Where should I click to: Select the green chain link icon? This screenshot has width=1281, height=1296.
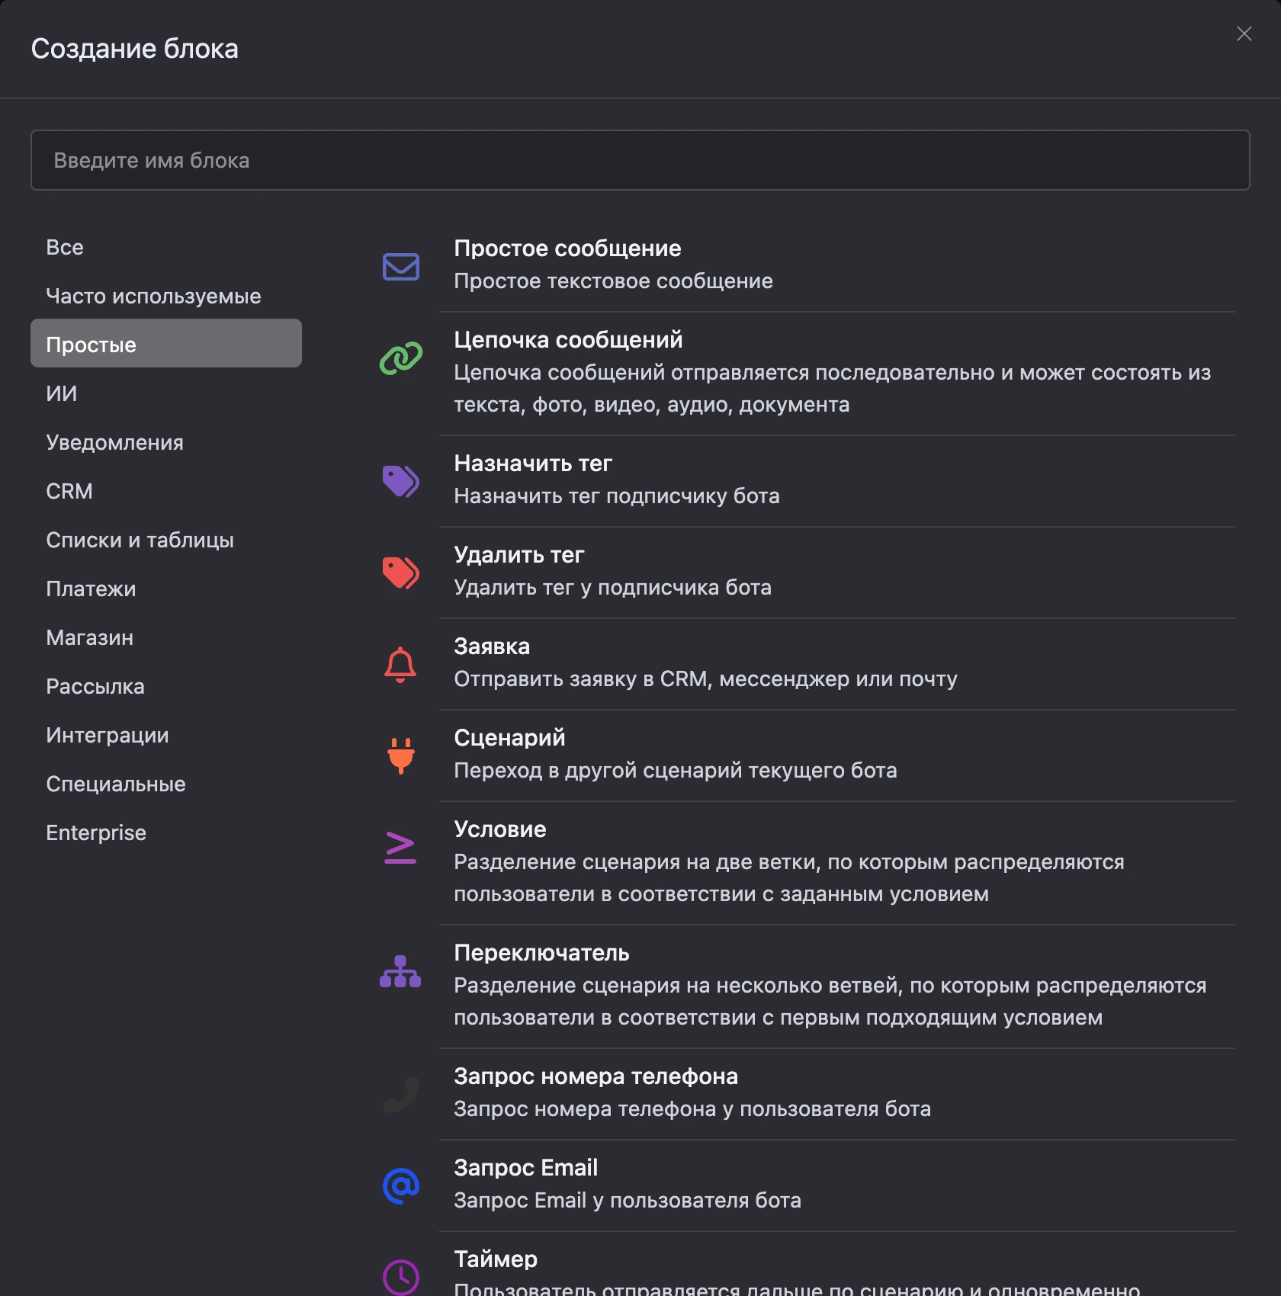coord(400,358)
